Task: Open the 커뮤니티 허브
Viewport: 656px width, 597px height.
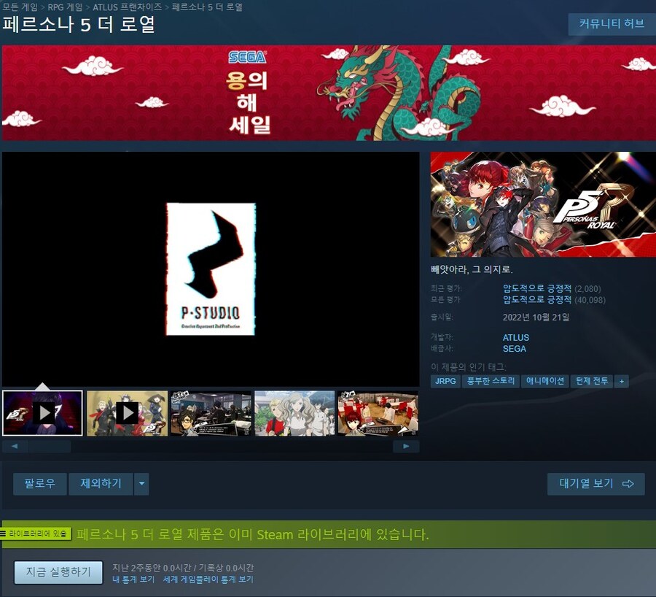Action: click(611, 24)
